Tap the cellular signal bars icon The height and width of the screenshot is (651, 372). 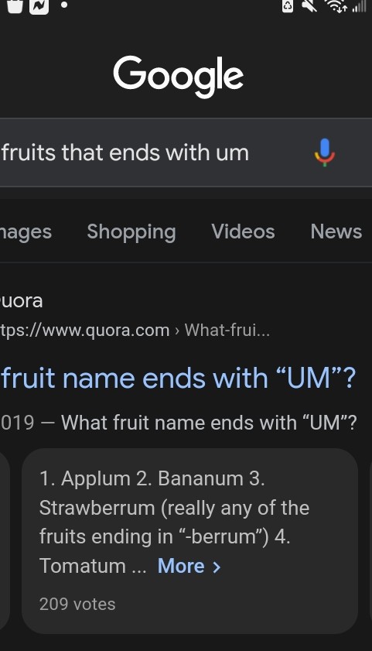tap(359, 6)
